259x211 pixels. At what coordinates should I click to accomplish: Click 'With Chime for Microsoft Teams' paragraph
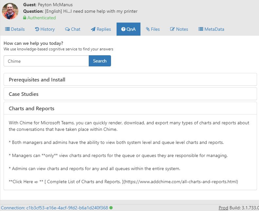(129, 126)
